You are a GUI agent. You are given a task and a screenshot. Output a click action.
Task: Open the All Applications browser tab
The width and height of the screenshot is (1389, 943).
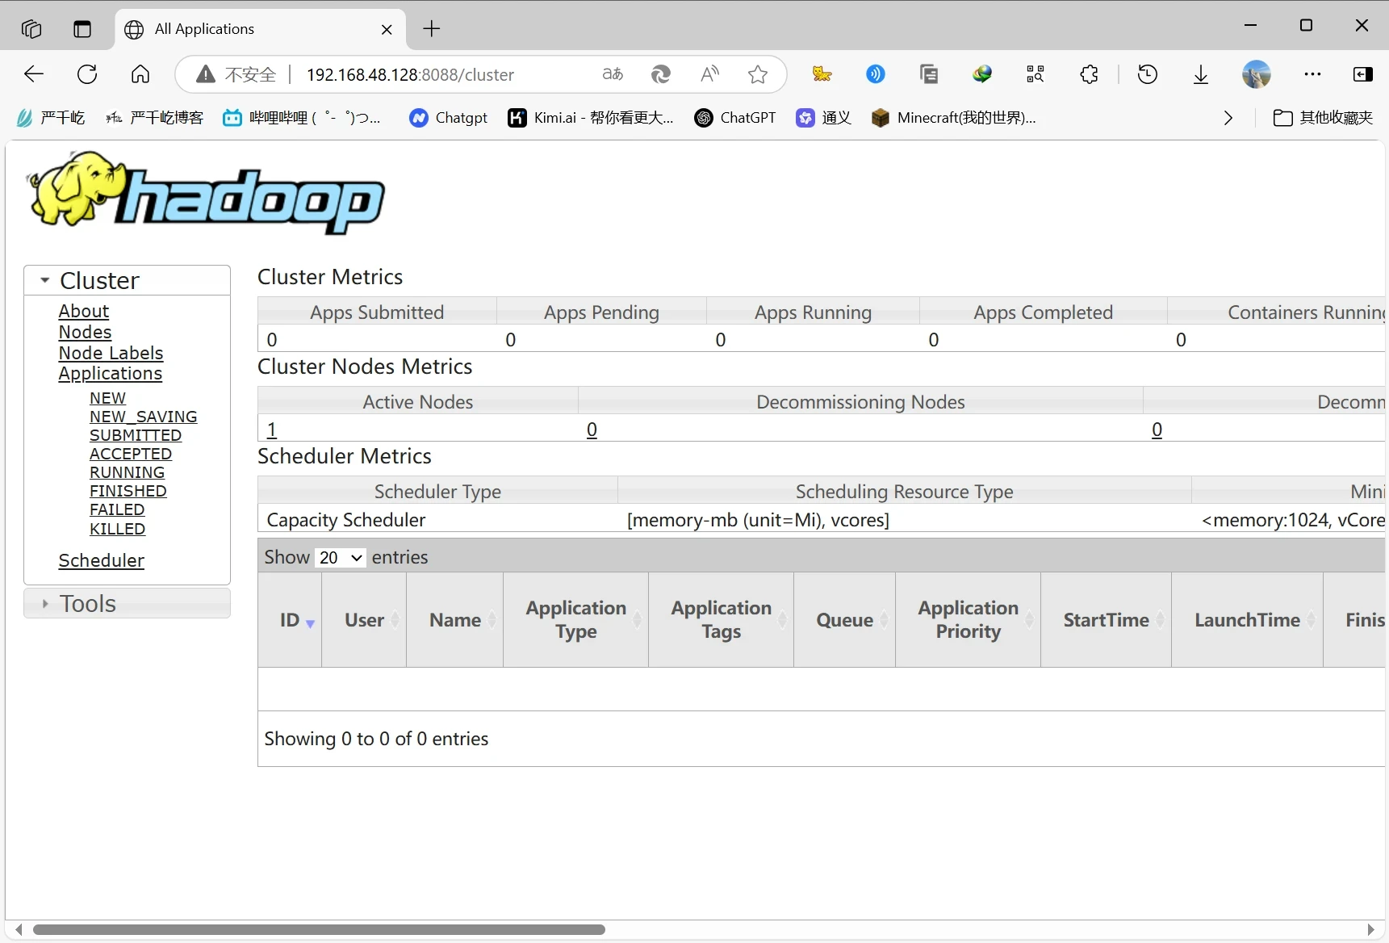(x=258, y=29)
